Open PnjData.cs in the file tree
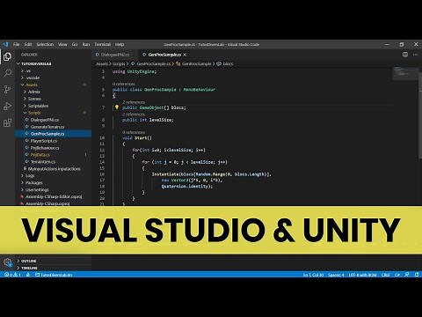 [x=40, y=155]
